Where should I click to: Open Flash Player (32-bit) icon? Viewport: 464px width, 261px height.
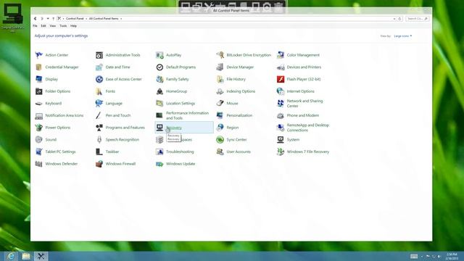click(281, 79)
